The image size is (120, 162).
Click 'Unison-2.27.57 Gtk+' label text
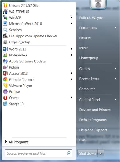pyautogui.click(x=24, y=6)
